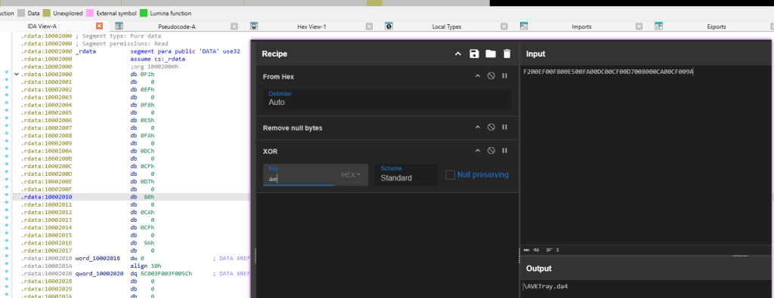Enable Null preserving checkbox

450,175
